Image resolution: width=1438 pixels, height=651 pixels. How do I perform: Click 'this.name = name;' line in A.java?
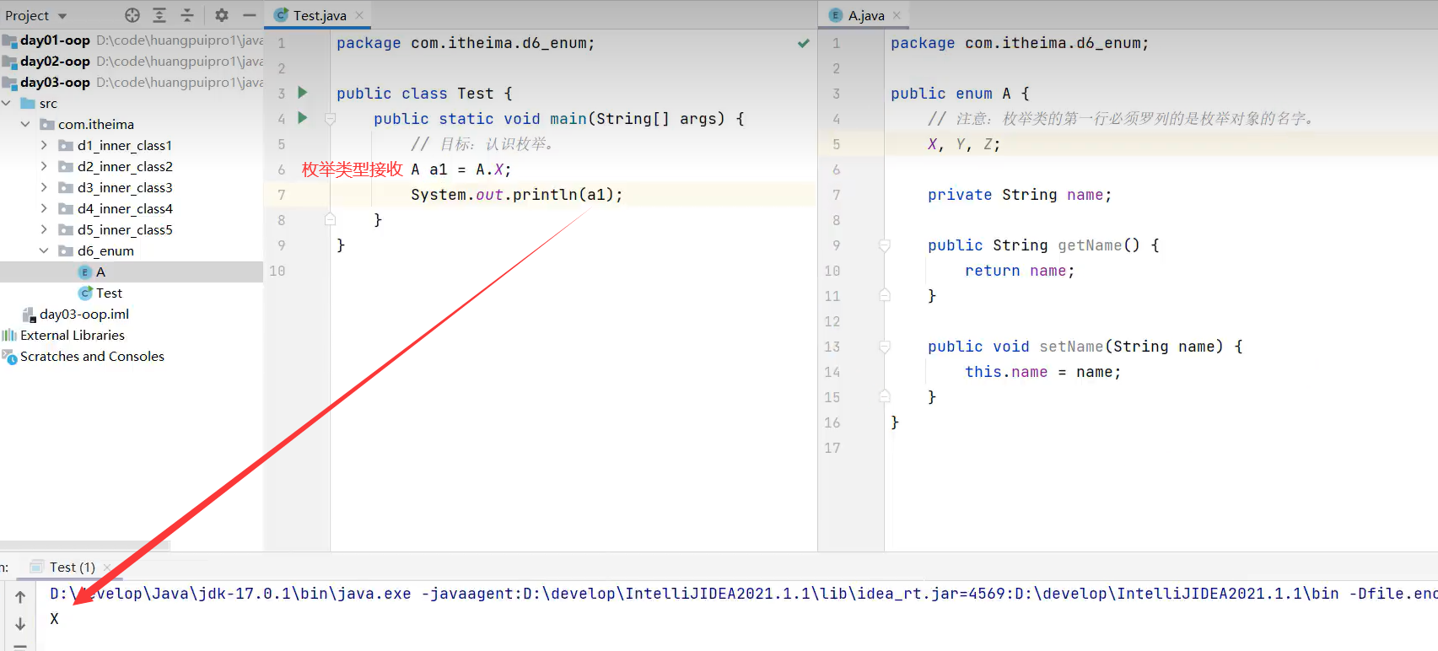coord(1043,372)
